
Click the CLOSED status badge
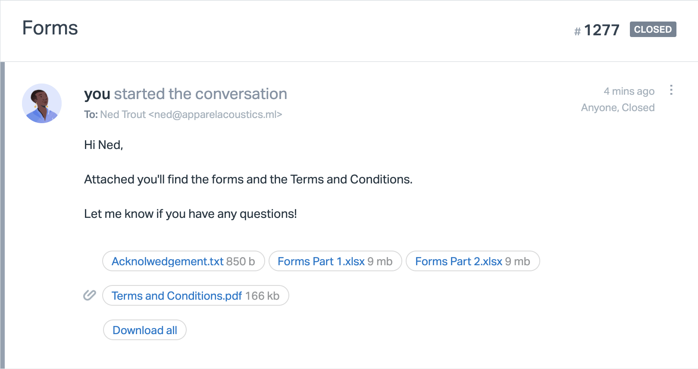click(x=653, y=29)
